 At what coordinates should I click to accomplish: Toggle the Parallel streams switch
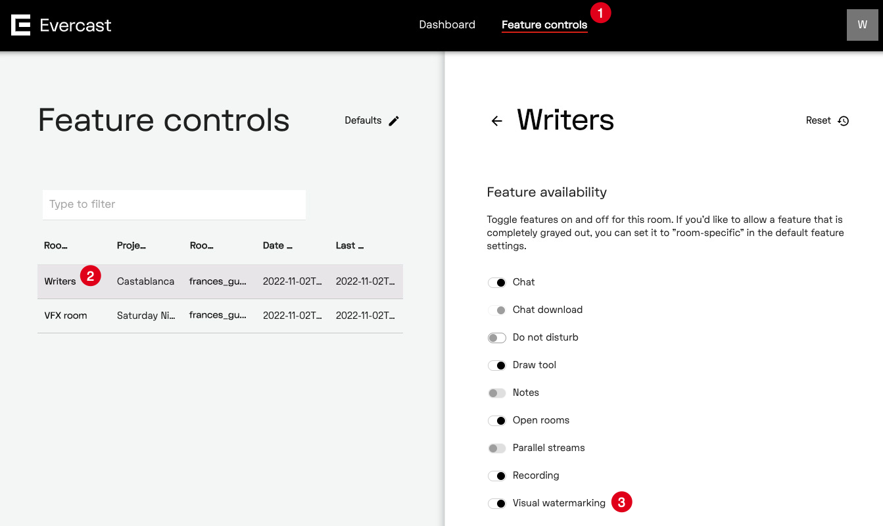(x=497, y=448)
